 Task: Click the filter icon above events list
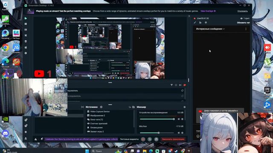click(171, 85)
